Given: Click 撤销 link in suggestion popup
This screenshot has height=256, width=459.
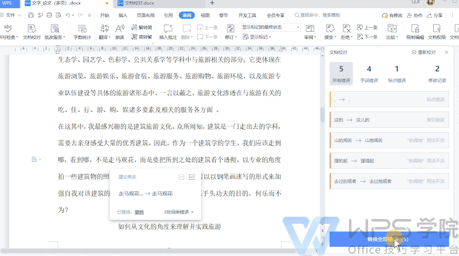Looking at the screenshot, I should pos(139,212).
